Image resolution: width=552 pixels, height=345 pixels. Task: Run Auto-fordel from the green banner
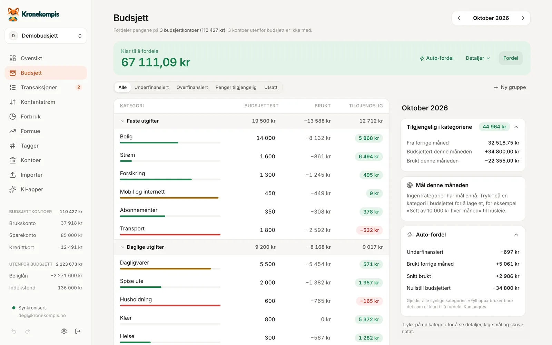click(x=436, y=58)
